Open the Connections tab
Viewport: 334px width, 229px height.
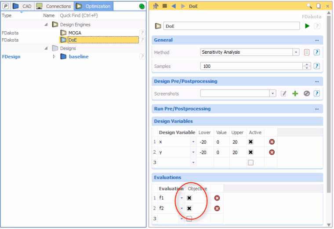54,6
